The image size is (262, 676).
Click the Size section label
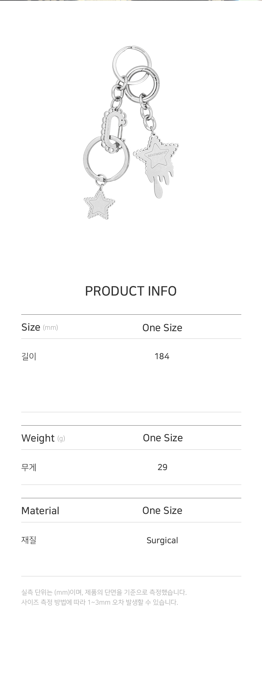[31, 327]
